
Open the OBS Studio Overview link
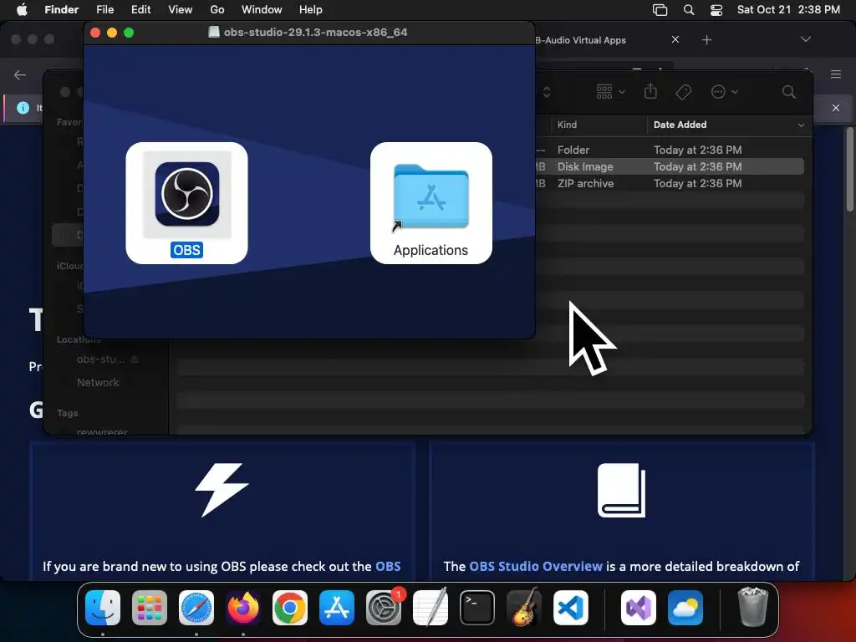[536, 566]
